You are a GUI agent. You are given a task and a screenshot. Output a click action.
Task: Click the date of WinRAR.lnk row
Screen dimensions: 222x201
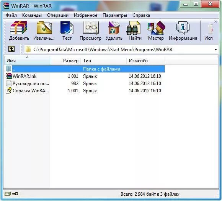145,76
